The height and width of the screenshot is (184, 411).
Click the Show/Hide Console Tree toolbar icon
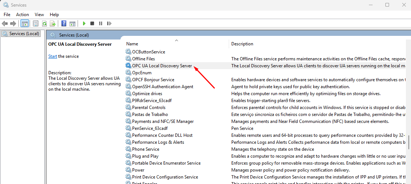(x=25, y=23)
